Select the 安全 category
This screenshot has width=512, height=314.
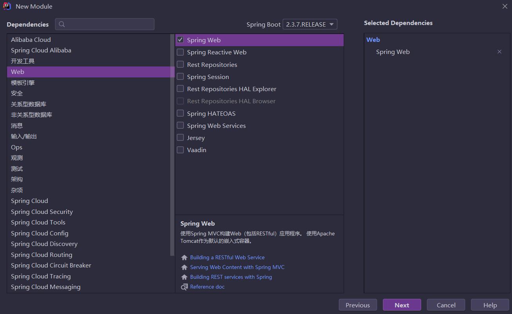click(88, 93)
